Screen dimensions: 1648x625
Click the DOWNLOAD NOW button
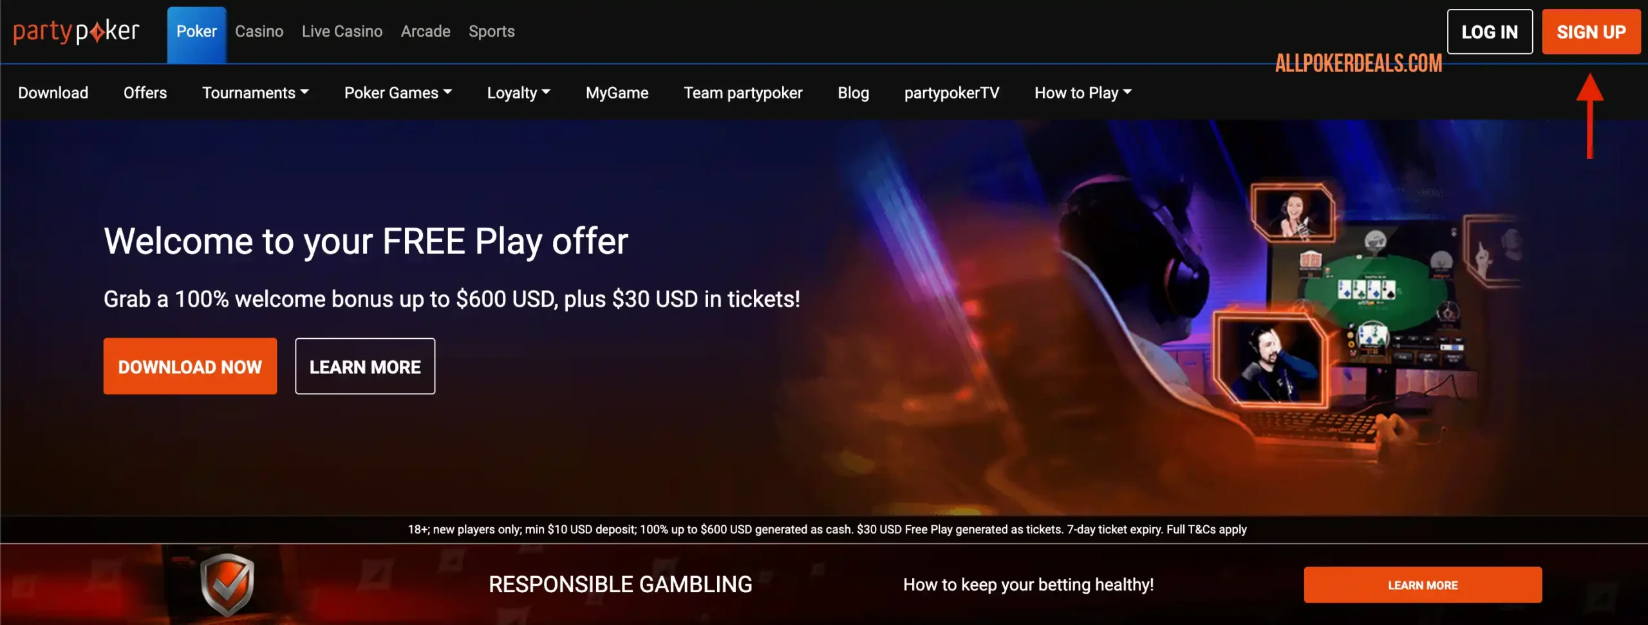(190, 366)
